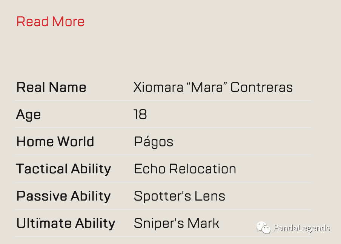Click the age value 18

click(140, 114)
